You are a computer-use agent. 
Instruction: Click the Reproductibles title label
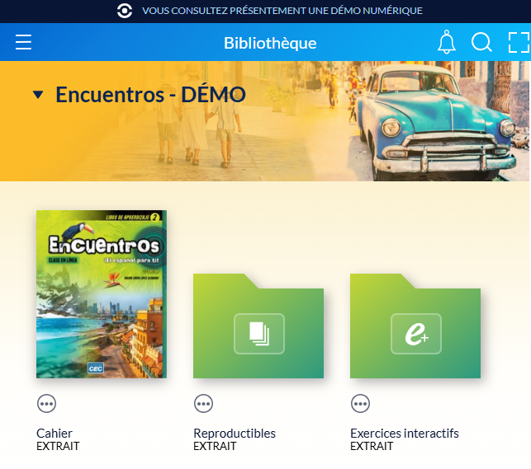coord(235,434)
